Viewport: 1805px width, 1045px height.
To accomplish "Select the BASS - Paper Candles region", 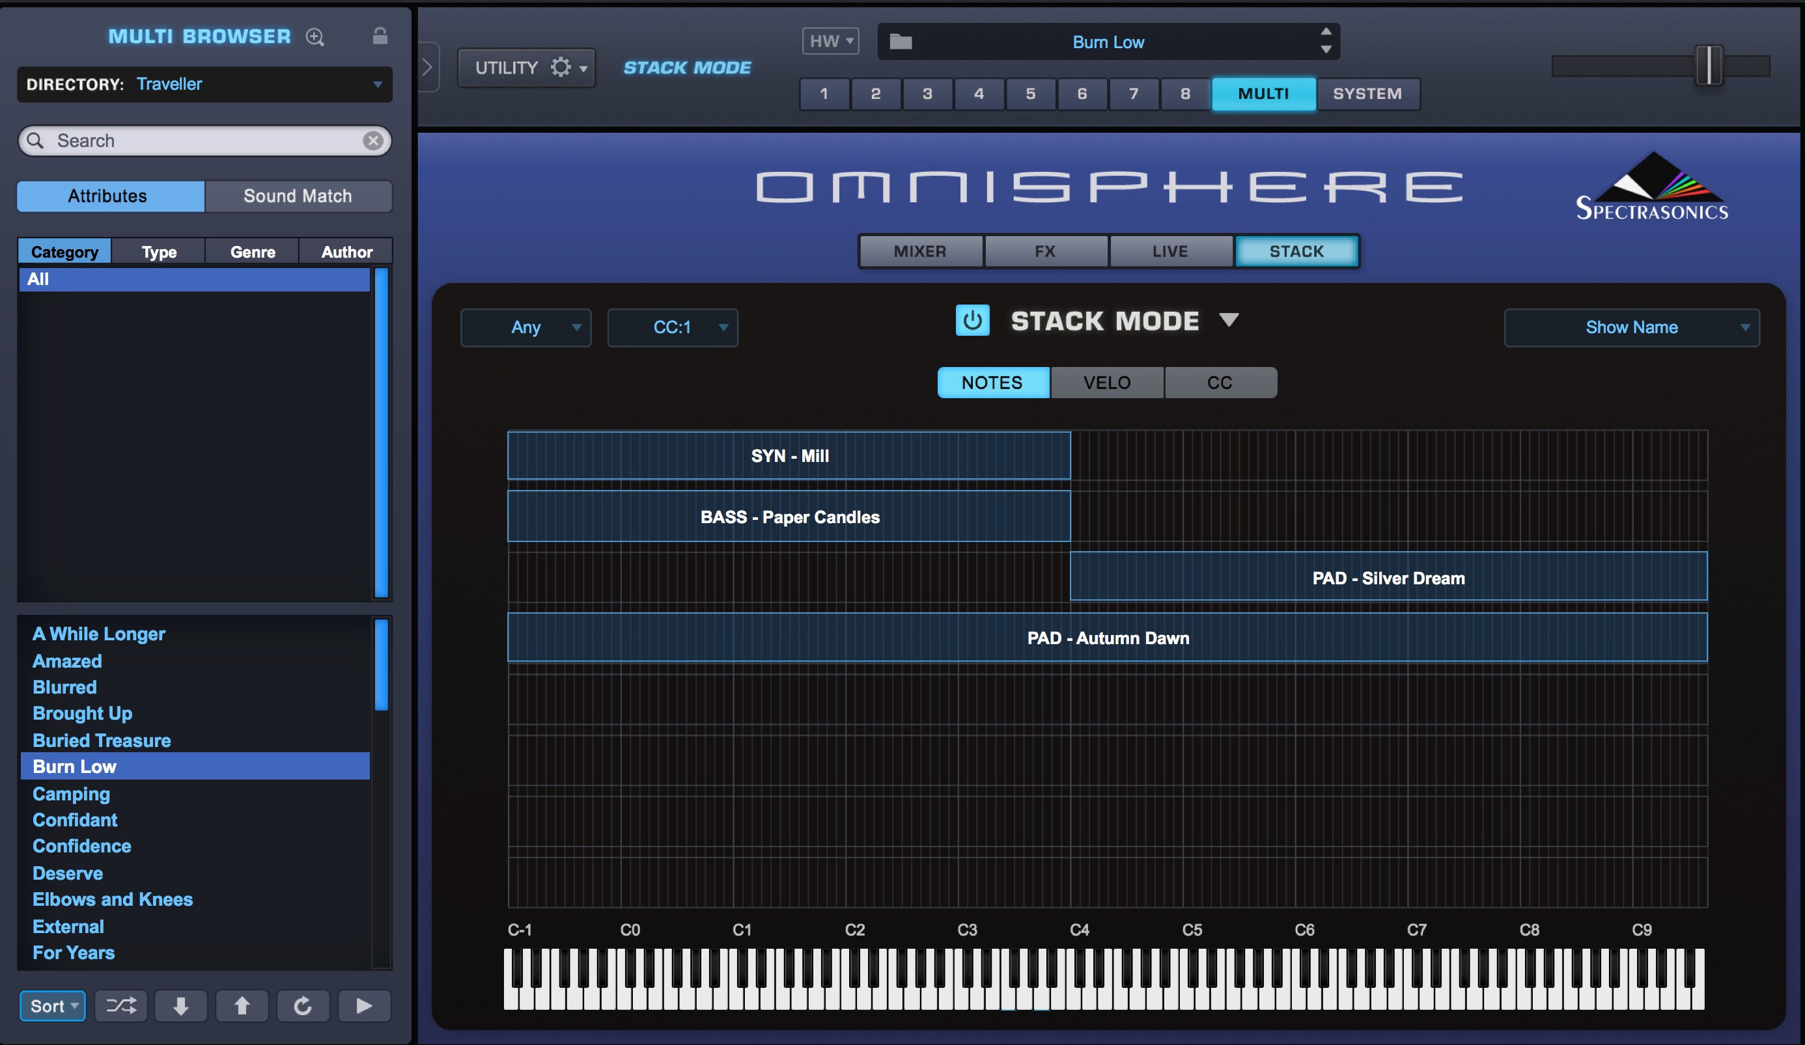I will 789,516.
